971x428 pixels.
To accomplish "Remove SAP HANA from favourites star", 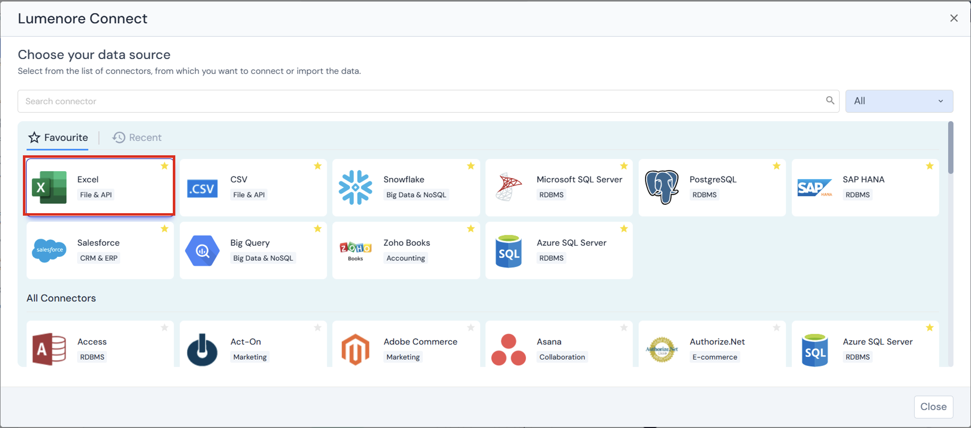I will (930, 166).
